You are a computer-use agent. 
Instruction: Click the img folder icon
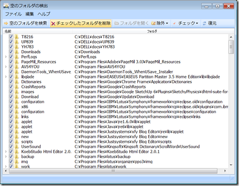pyautogui.click(x=17, y=161)
